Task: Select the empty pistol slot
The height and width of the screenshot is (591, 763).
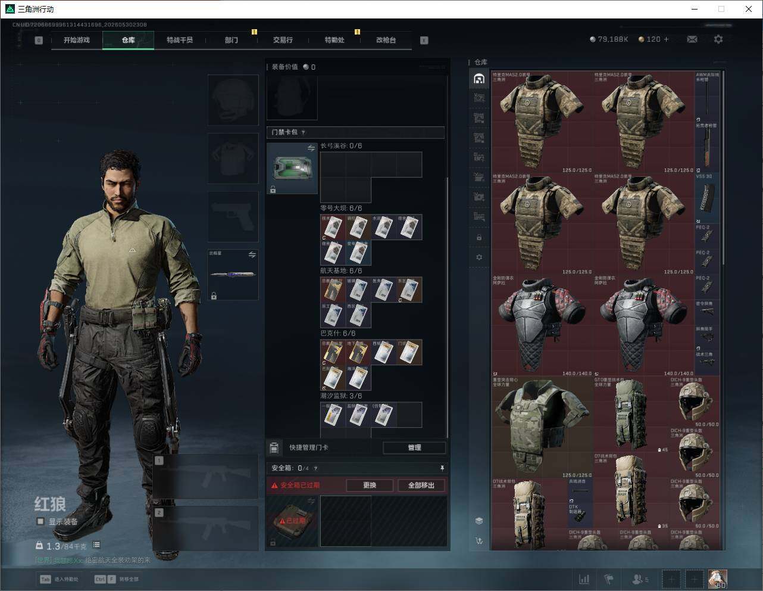Action: (233, 216)
